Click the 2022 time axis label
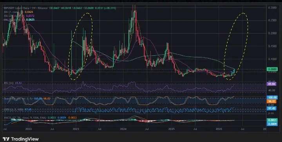The width and height of the screenshot is (282, 142). 29,129
